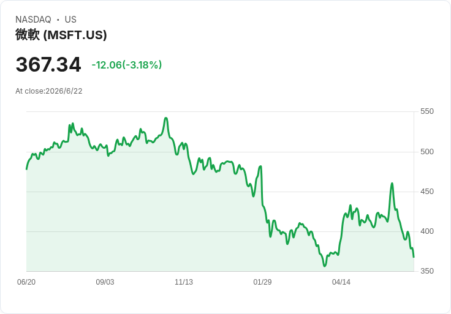Select the 01/29 date axis label
451x314 pixels.
click(x=262, y=282)
